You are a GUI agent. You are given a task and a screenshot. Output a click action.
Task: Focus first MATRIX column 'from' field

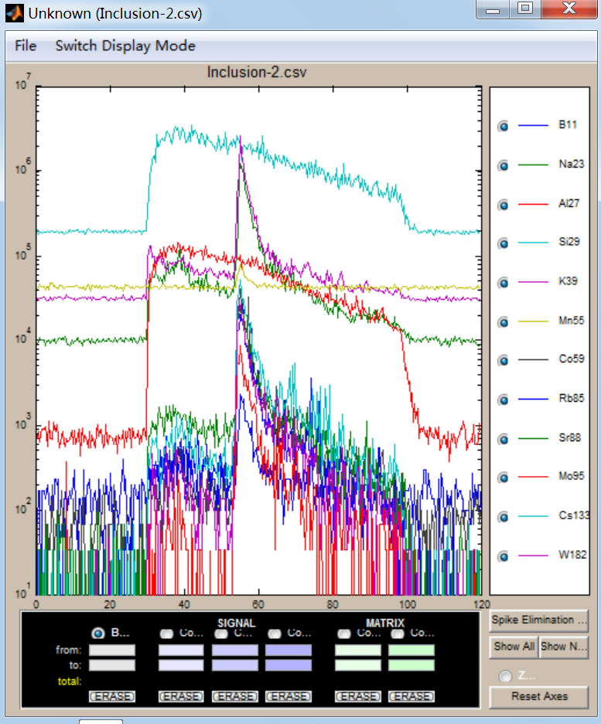358,651
